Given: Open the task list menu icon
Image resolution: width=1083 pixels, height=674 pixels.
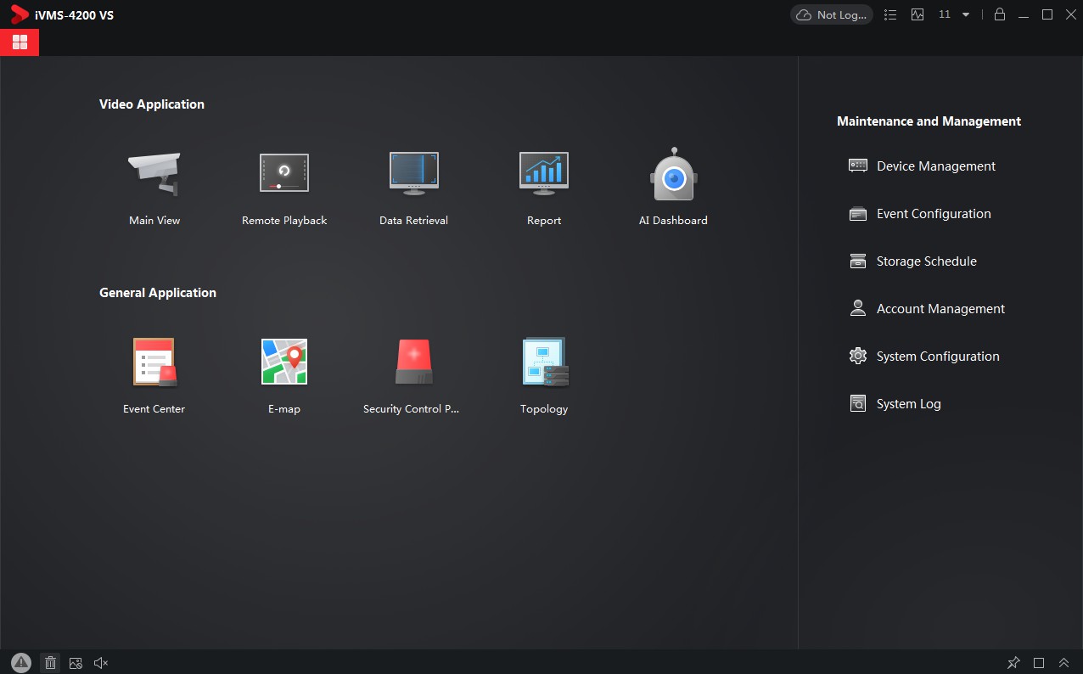Looking at the screenshot, I should (890, 14).
